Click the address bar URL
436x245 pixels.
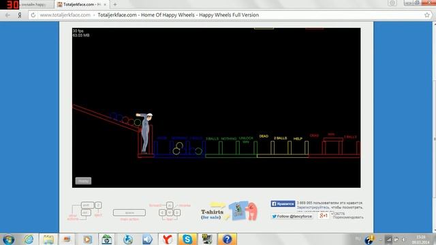[65, 15]
